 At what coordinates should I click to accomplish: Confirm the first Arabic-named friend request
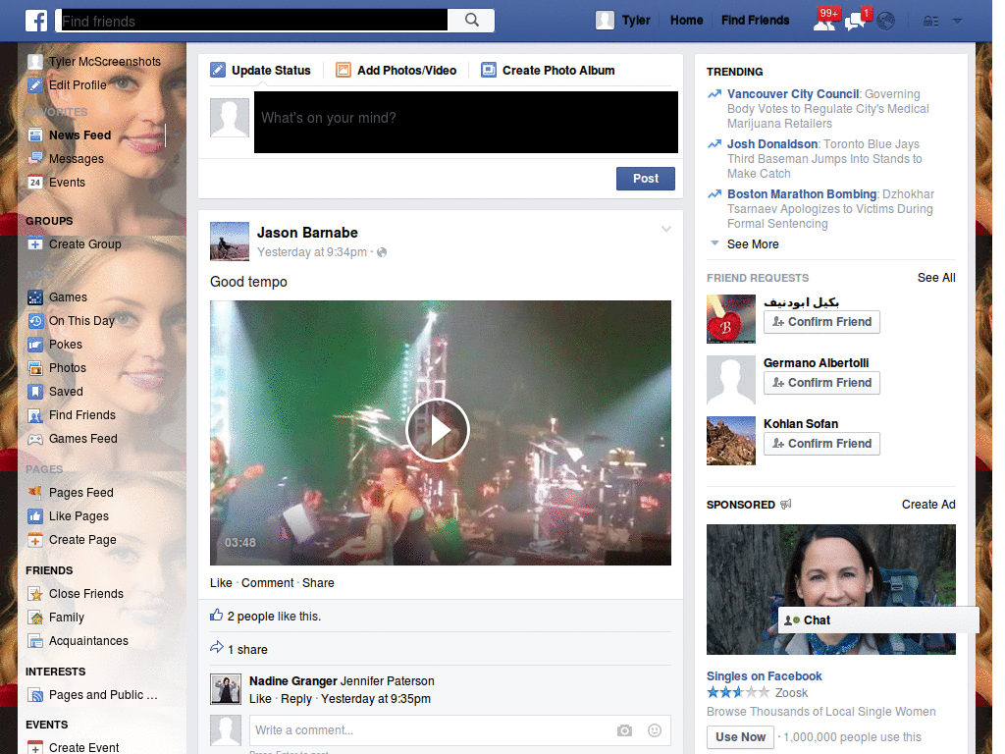(x=821, y=322)
